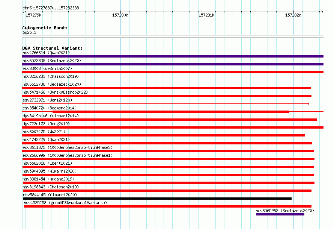334x229 pixels.
Task: Select esv2732971 (Wong2012b) label
Action: point(47,100)
